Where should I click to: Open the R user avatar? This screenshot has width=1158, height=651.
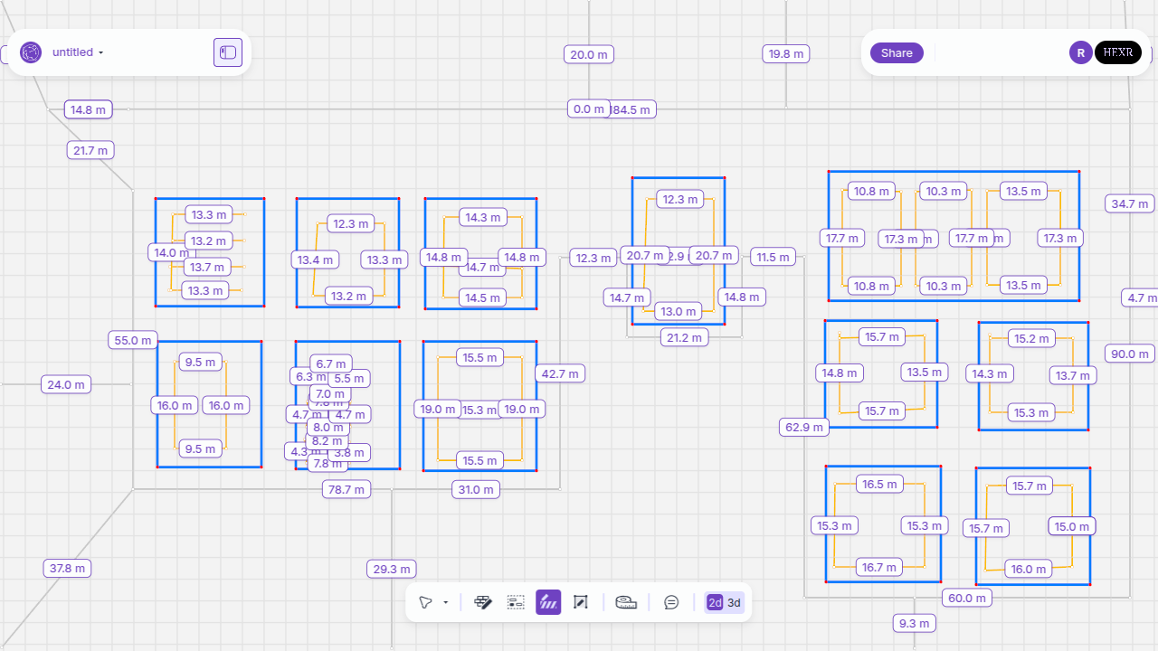coord(1080,52)
